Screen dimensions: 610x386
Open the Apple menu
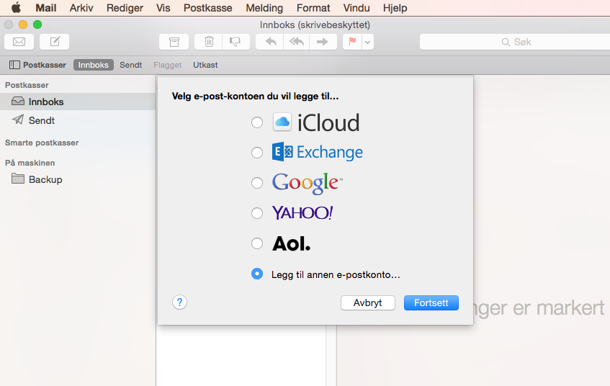tap(17, 8)
